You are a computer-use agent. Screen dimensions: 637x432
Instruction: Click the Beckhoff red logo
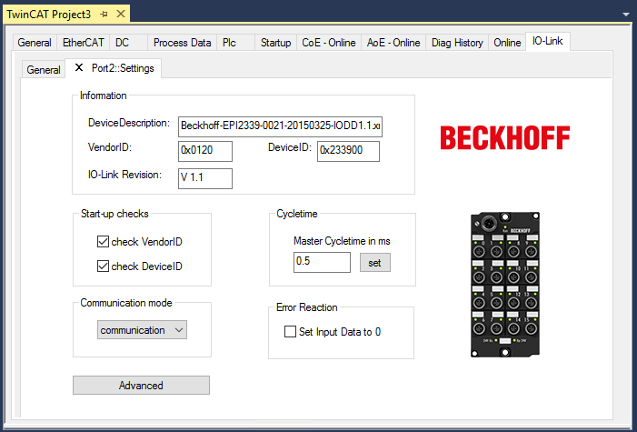(x=505, y=138)
